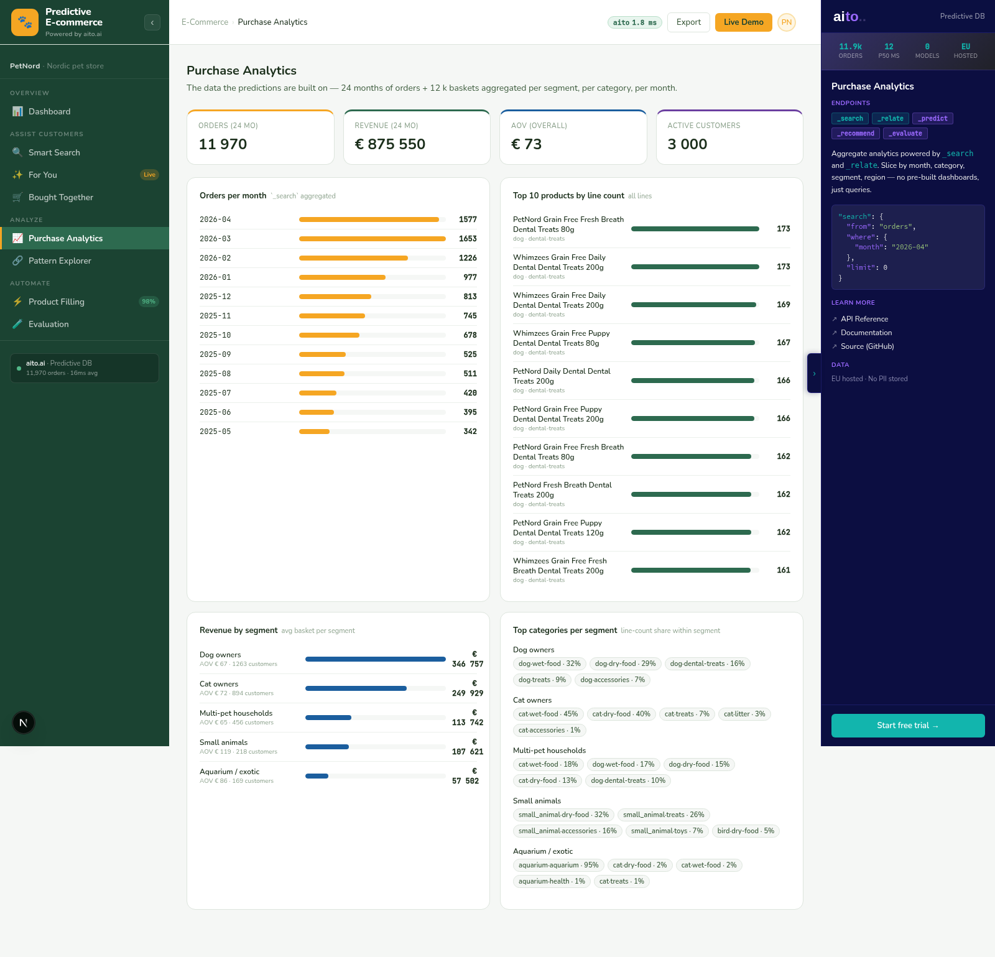Open Smart Search page
The width and height of the screenshot is (995, 957).
85,152
